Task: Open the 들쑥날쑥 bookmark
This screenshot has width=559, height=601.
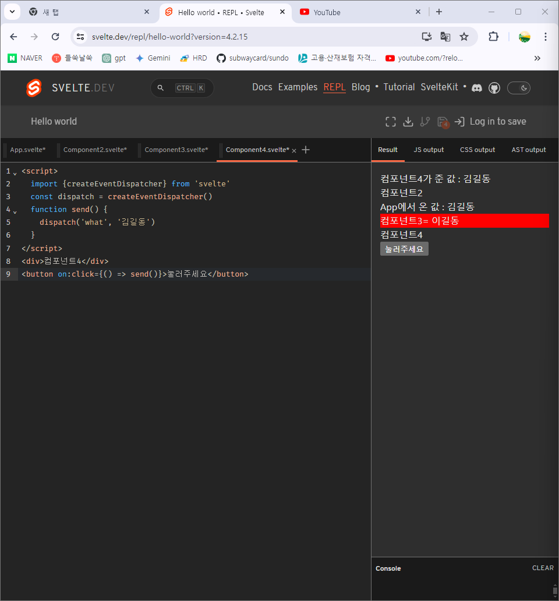Action: [72, 58]
